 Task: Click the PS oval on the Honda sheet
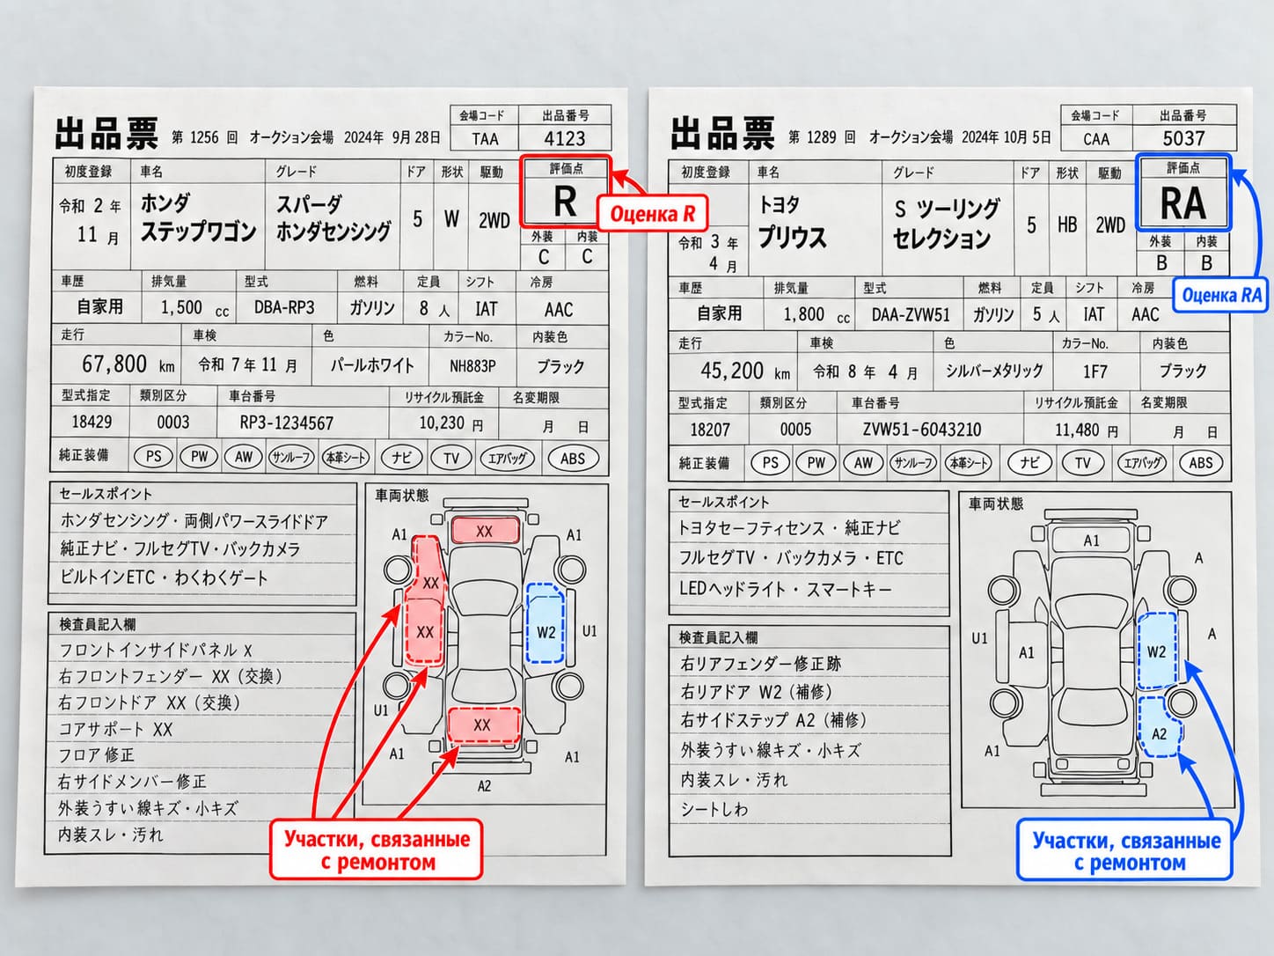coord(154,457)
